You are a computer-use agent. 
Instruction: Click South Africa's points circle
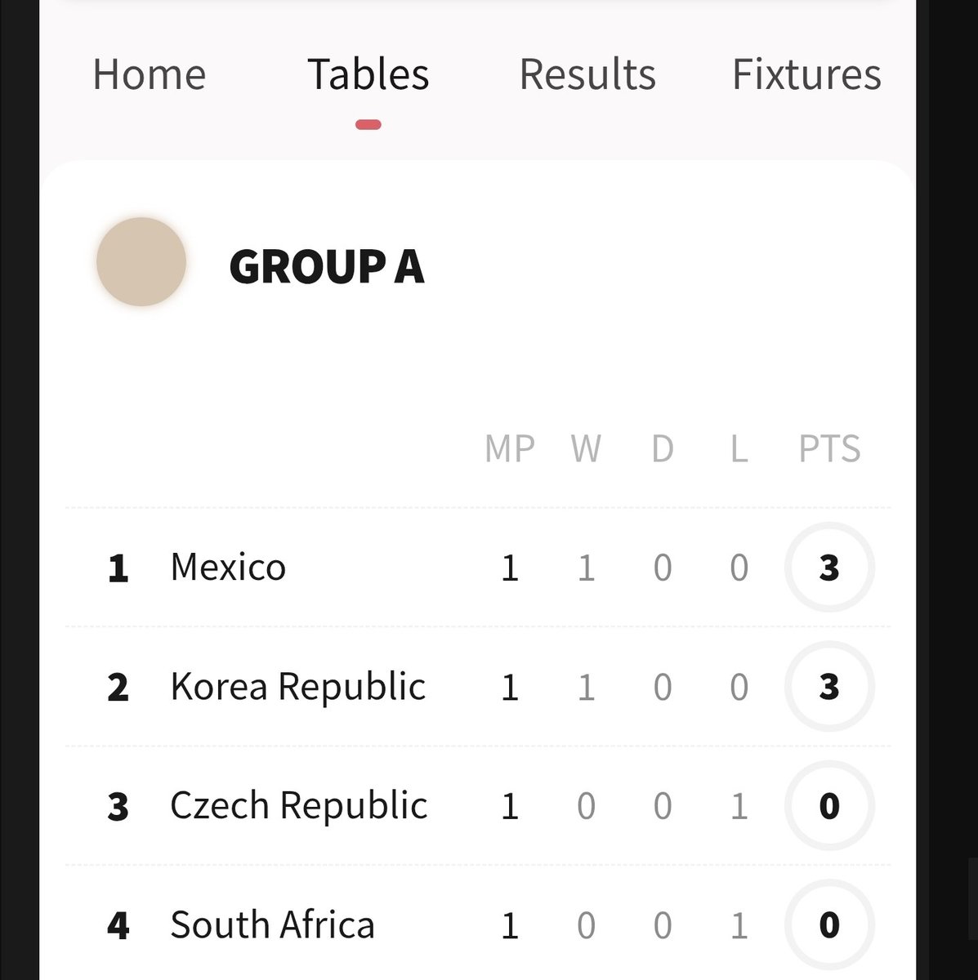tap(829, 925)
